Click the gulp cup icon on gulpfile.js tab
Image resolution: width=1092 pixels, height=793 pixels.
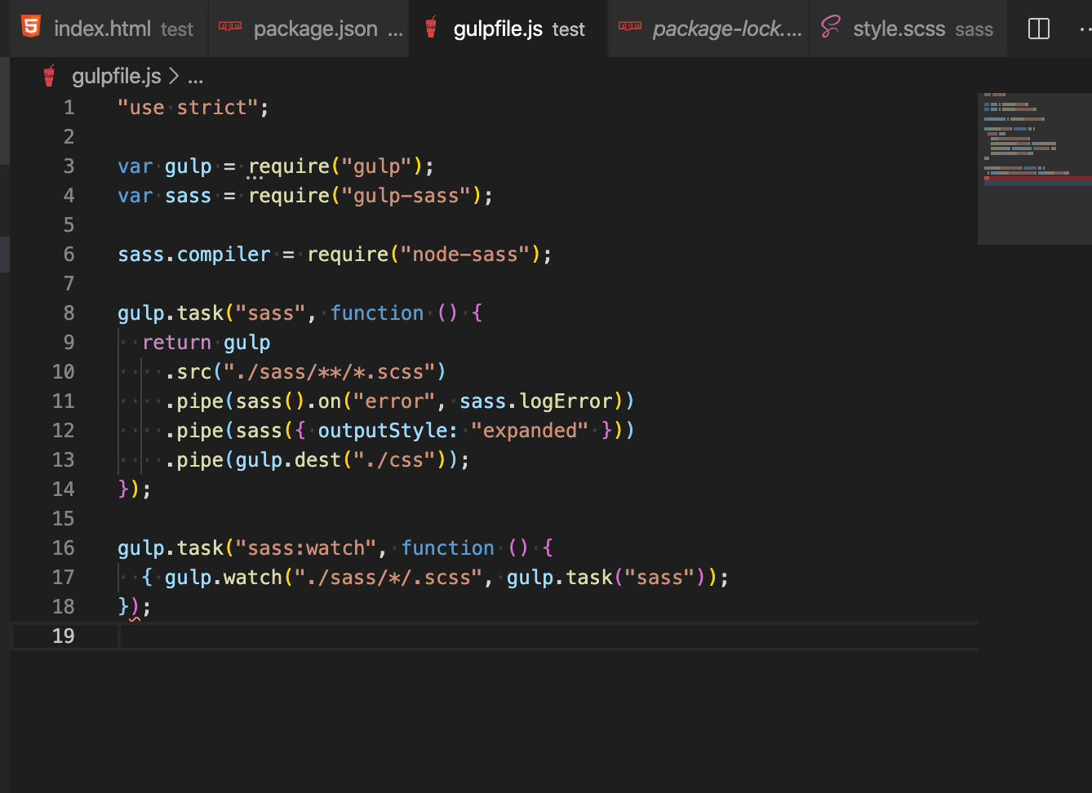pyautogui.click(x=431, y=29)
